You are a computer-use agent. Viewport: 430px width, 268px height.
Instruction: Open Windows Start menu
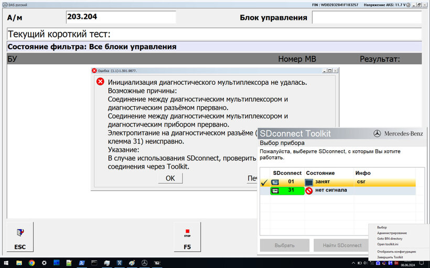pos(6,263)
